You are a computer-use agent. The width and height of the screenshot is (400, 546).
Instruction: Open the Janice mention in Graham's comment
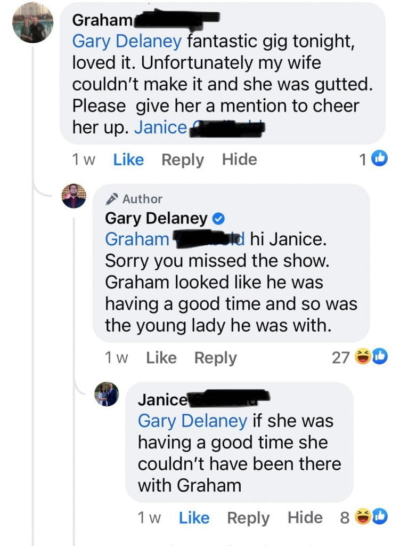160,128
